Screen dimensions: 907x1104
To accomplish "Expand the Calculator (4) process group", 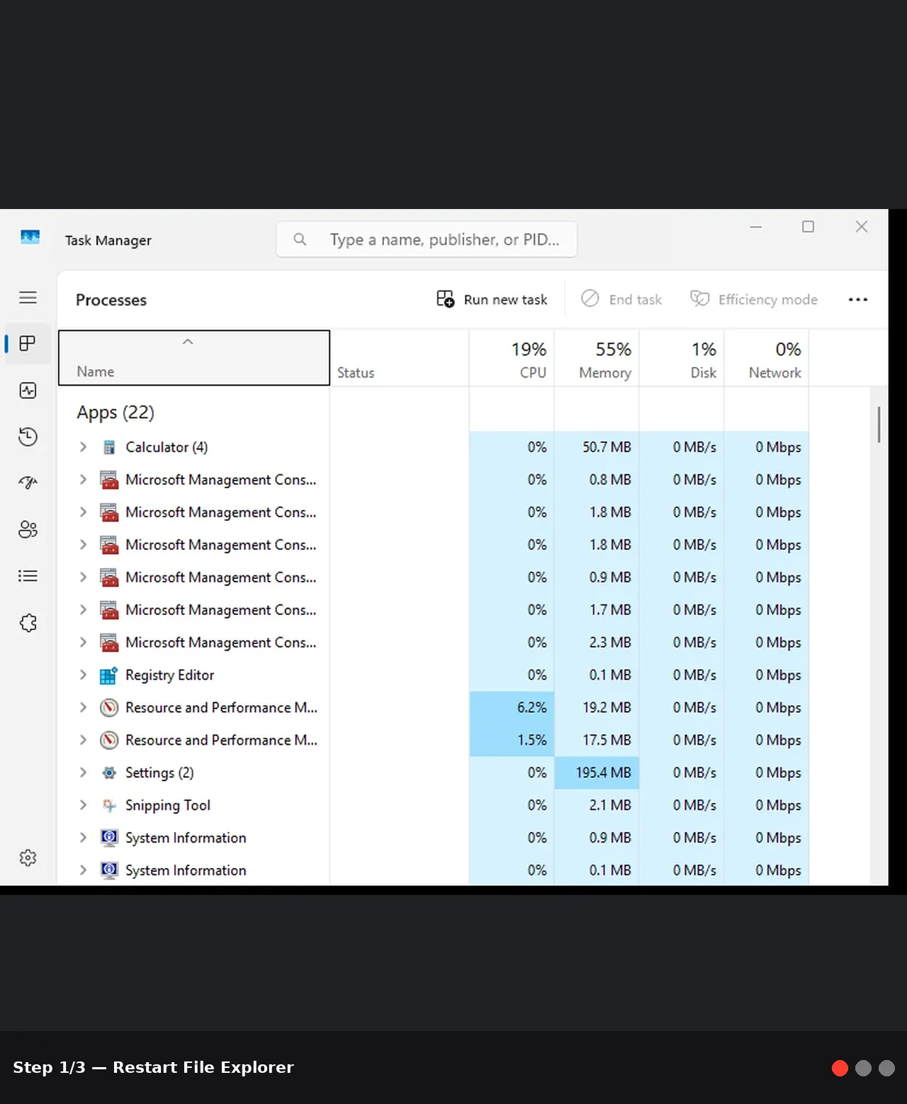I will click(x=83, y=447).
